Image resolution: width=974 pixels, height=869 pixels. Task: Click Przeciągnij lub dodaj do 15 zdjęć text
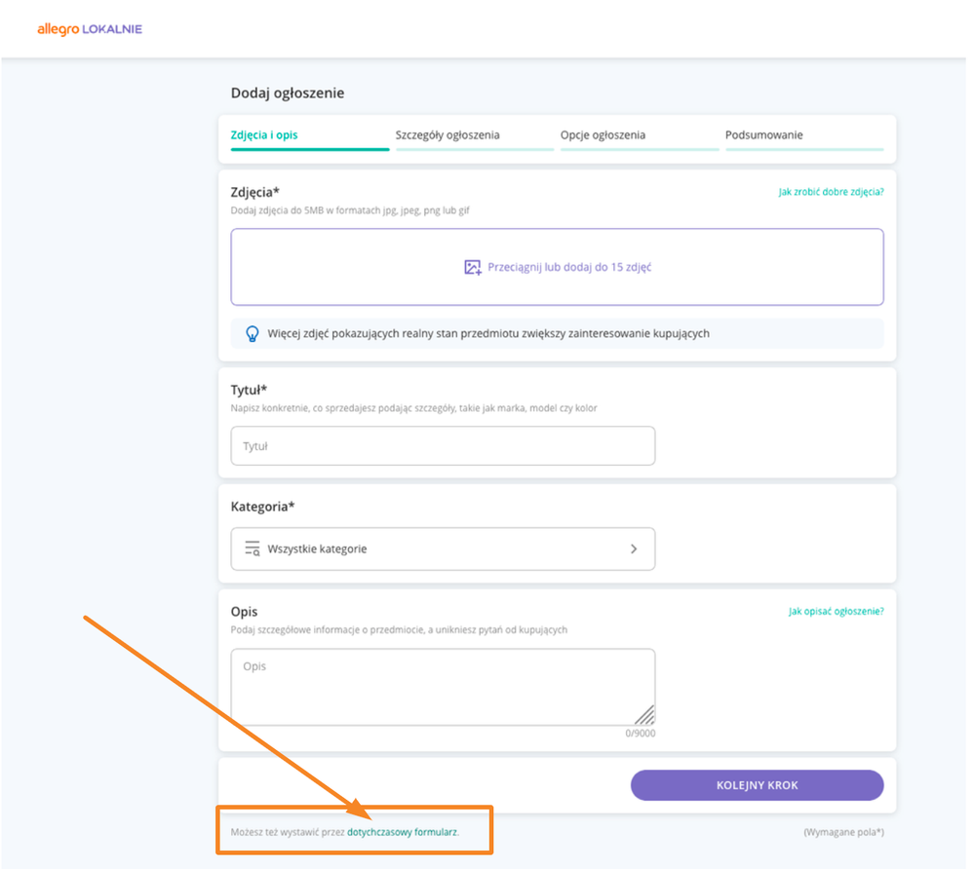(569, 268)
